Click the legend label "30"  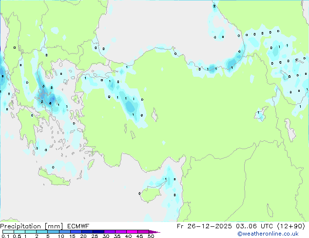click(x=106, y=236)
